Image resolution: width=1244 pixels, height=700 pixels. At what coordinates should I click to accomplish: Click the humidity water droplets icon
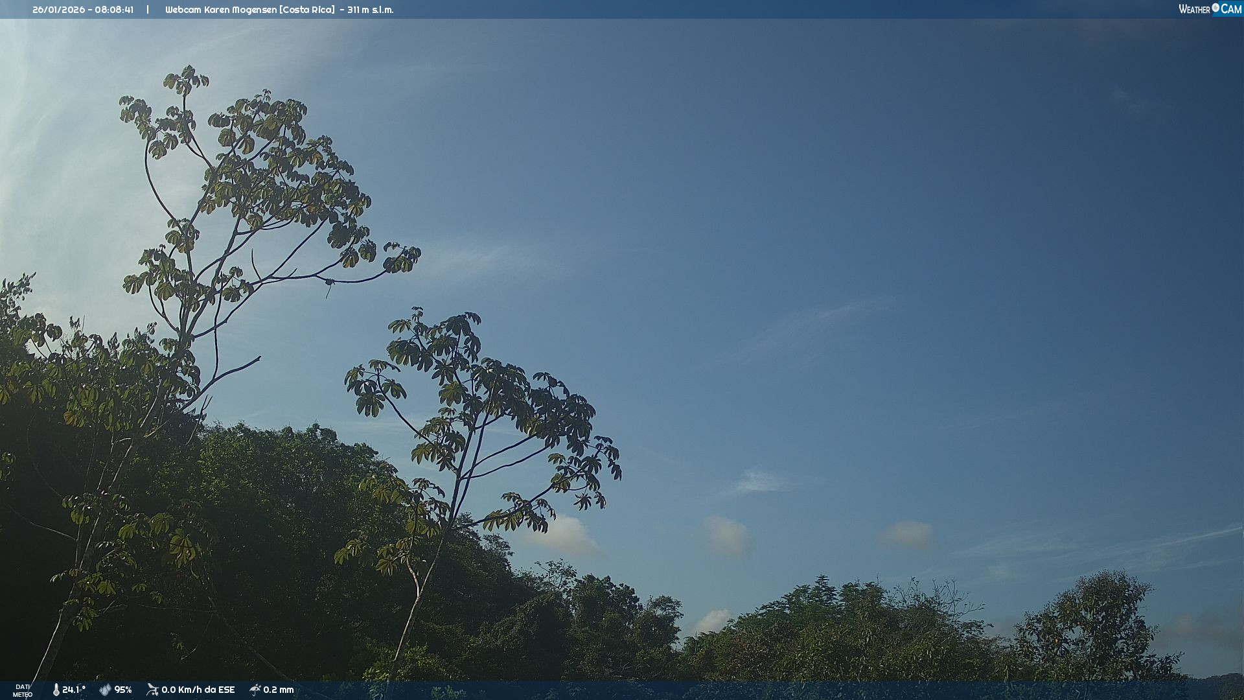[x=105, y=690]
